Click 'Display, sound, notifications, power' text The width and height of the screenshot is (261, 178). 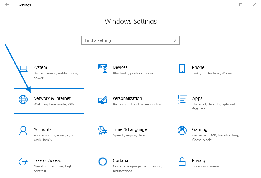(x=56, y=76)
